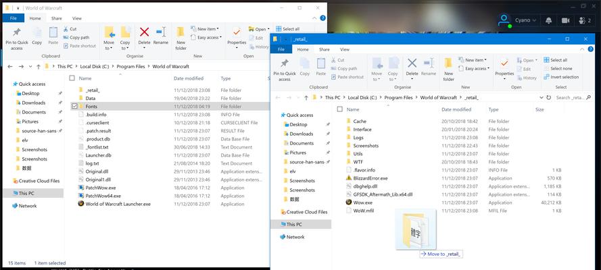Screen dimensions: 601x270
Task: Click Local Disk (C:) breadcrumb in World of Warcraft window
Action: [x=95, y=67]
